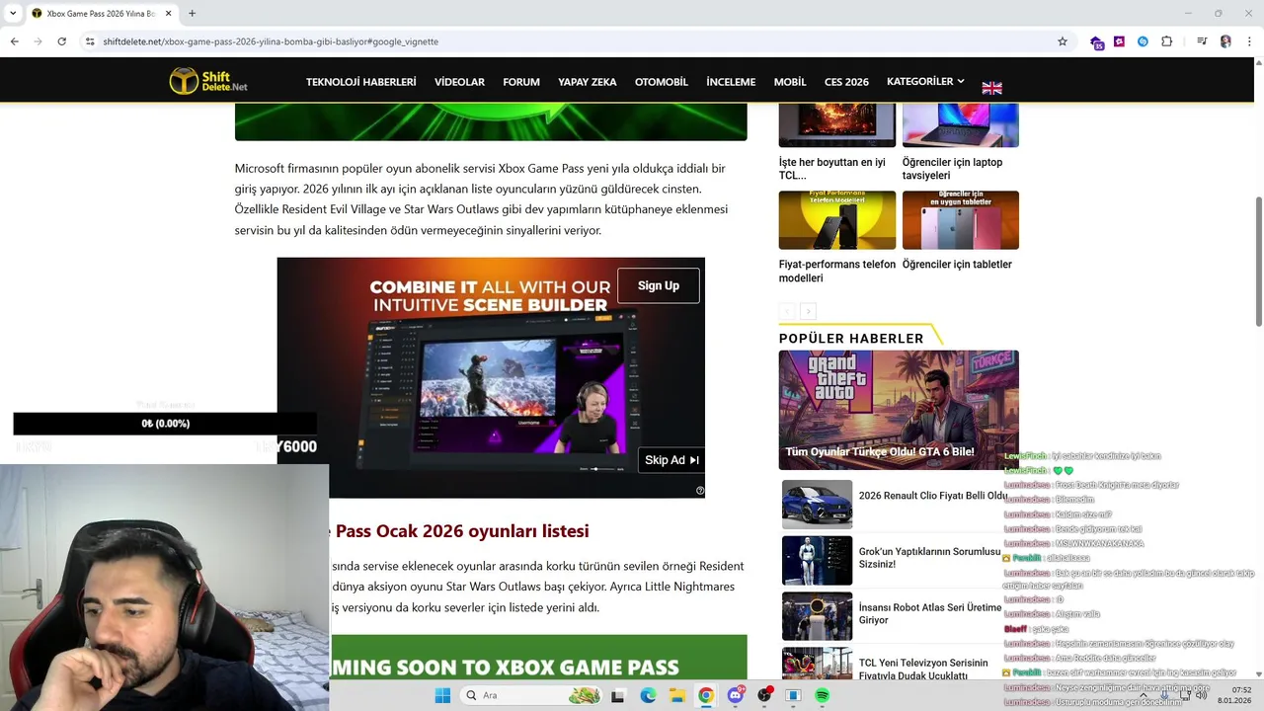
Task: Open TEKNOLOJİ HABERLERİ menu item
Action: [360, 82]
